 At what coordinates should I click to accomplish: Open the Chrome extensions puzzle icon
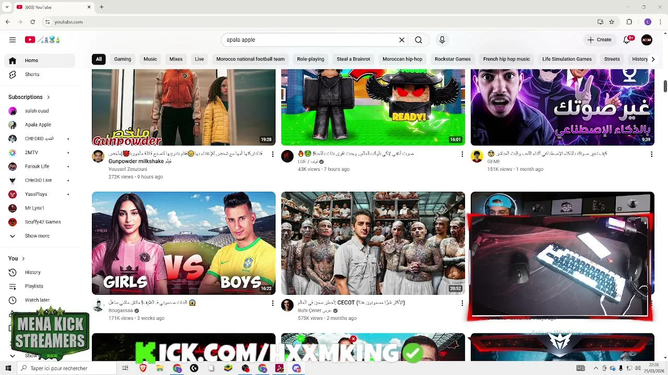pos(629,22)
